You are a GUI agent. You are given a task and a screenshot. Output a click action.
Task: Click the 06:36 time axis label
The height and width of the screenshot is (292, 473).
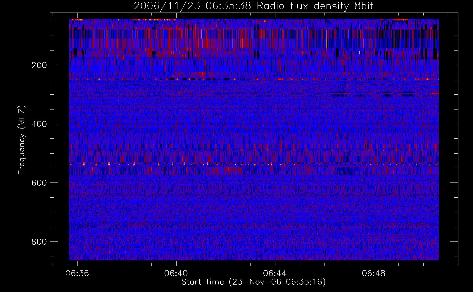click(x=77, y=274)
